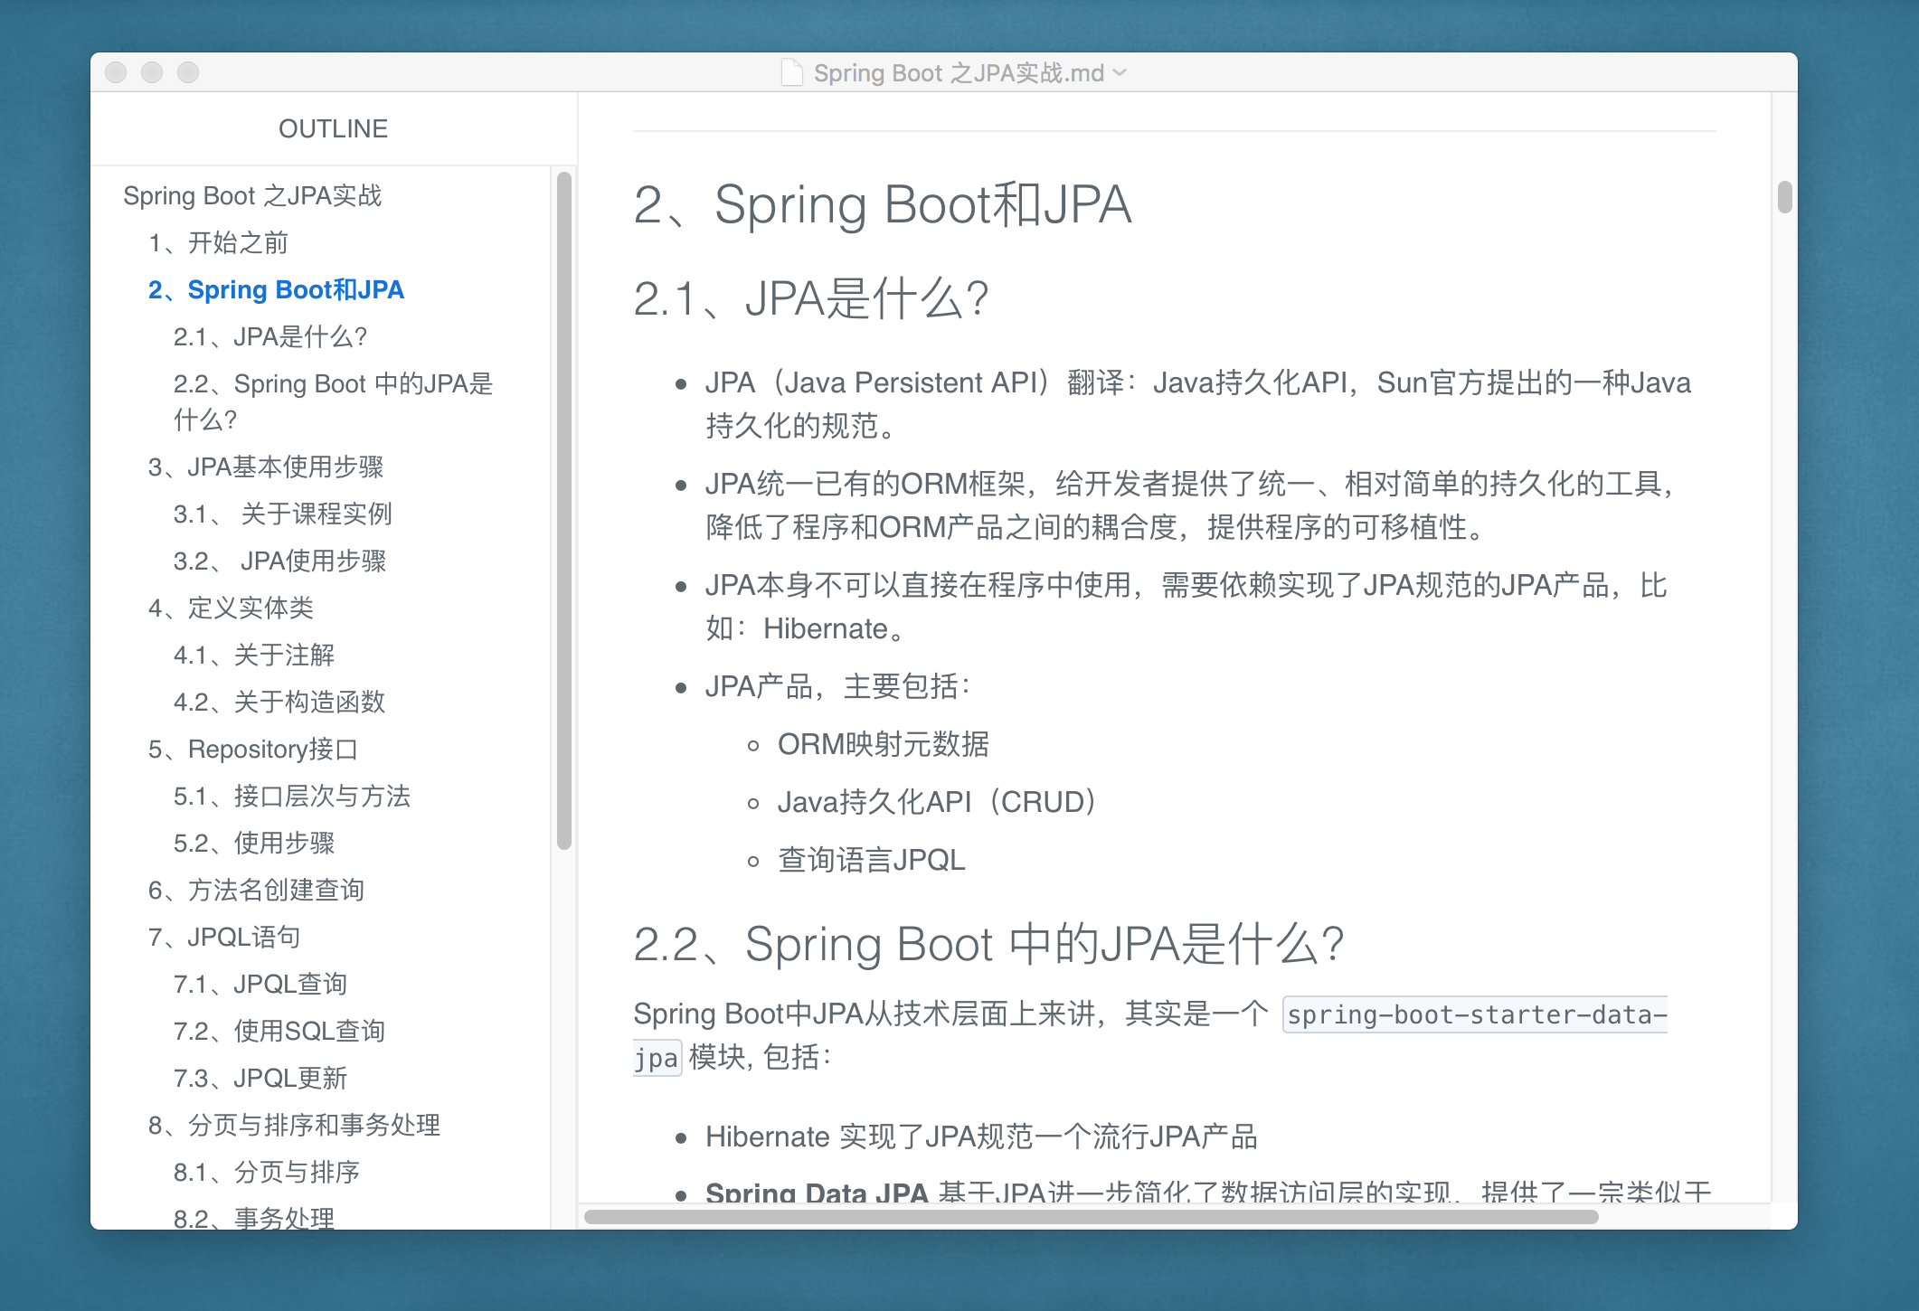Click the OUTLINE panel header
The image size is (1919, 1311).
pyautogui.click(x=333, y=128)
